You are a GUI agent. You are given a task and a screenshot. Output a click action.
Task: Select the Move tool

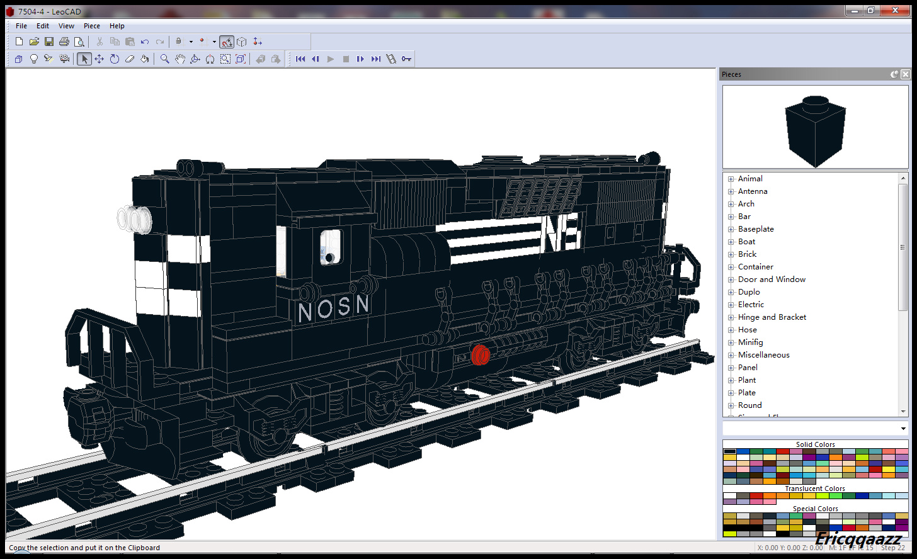click(99, 59)
